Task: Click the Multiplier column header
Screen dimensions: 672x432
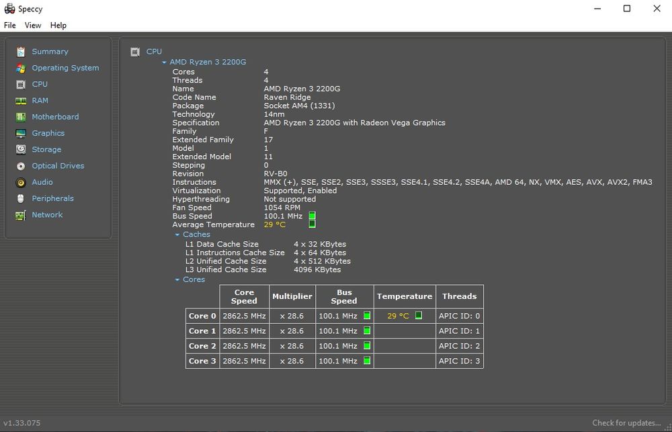Action: coord(292,296)
